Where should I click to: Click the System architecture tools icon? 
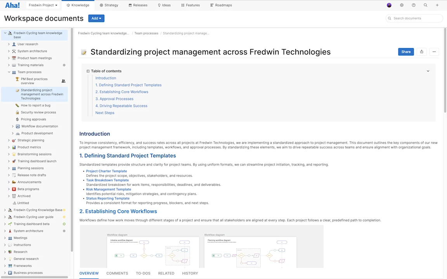pos(14,51)
